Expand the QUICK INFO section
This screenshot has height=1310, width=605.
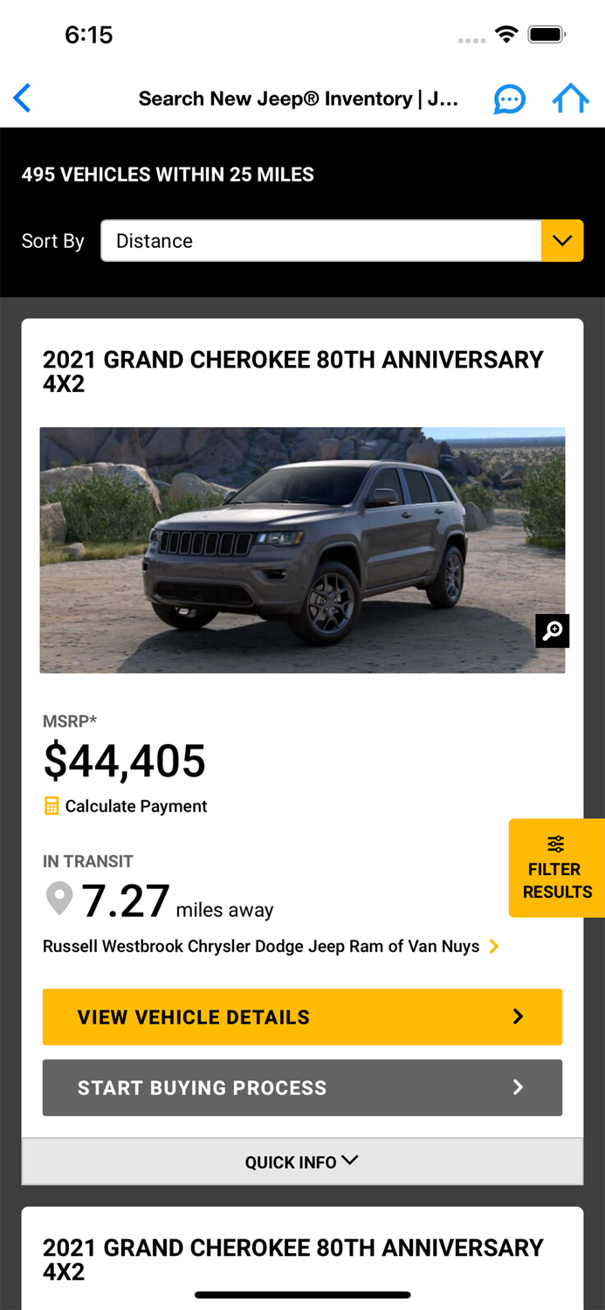[x=302, y=1162]
